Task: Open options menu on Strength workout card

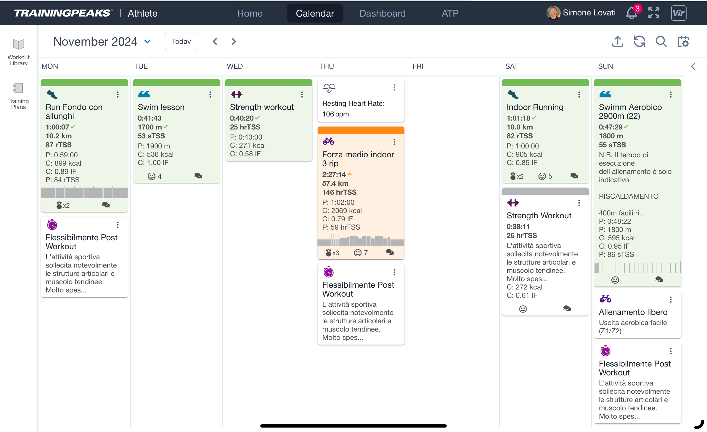Action: pyautogui.click(x=302, y=95)
